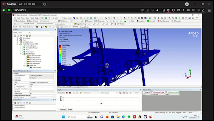Open the Tolerances tool
Screen dimensions: 214x121
click(176, 21)
